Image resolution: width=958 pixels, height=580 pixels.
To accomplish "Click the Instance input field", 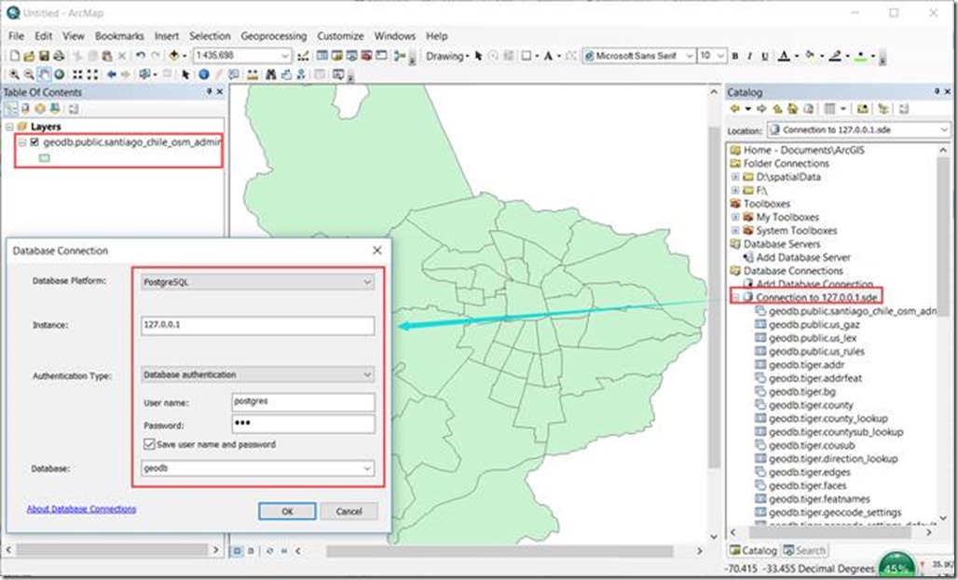I will tap(257, 326).
